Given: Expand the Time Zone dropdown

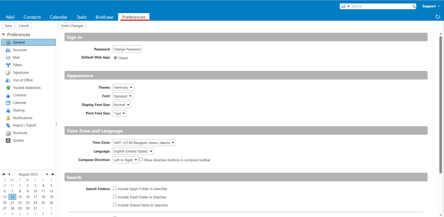Looking at the screenshot, I should (x=144, y=143).
